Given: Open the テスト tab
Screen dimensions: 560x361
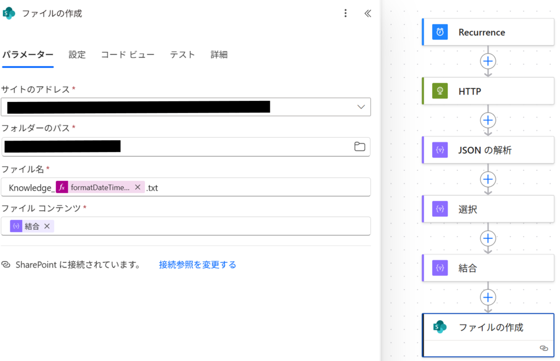Looking at the screenshot, I should click(183, 55).
